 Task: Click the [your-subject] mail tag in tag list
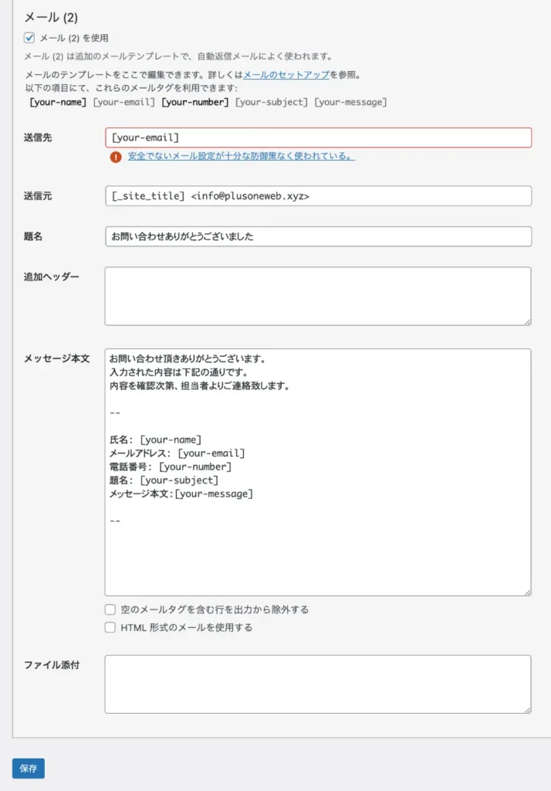click(x=271, y=102)
